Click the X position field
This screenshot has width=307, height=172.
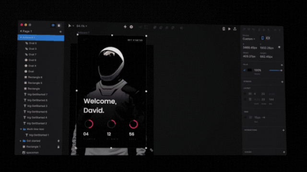pos(250,48)
